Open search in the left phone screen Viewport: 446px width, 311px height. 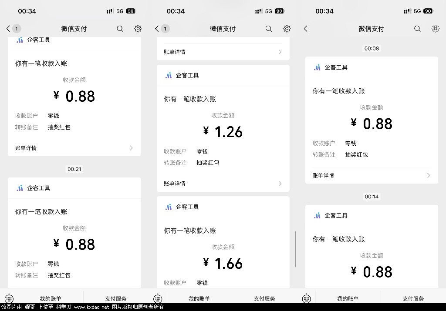120,29
